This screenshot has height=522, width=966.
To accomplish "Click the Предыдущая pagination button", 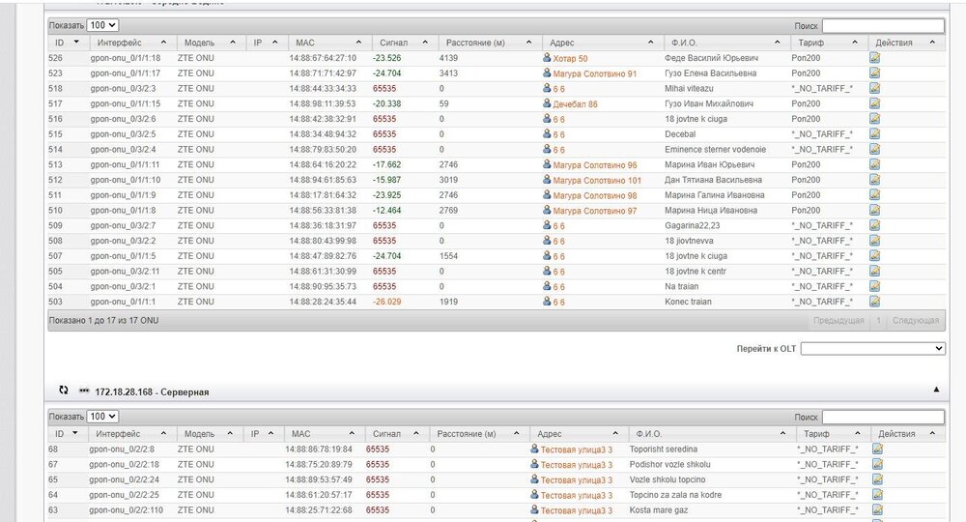I will 838,320.
